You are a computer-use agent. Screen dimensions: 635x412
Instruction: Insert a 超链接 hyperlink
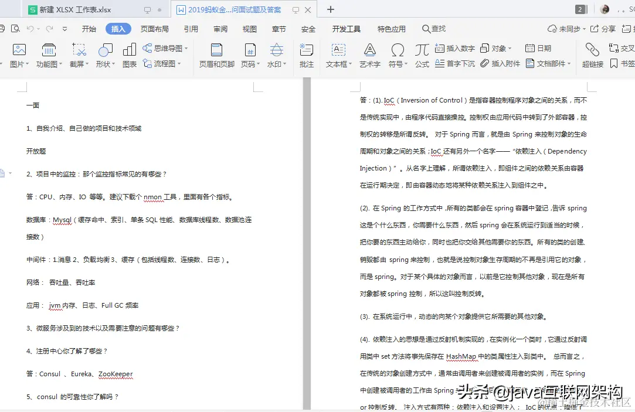(592, 55)
